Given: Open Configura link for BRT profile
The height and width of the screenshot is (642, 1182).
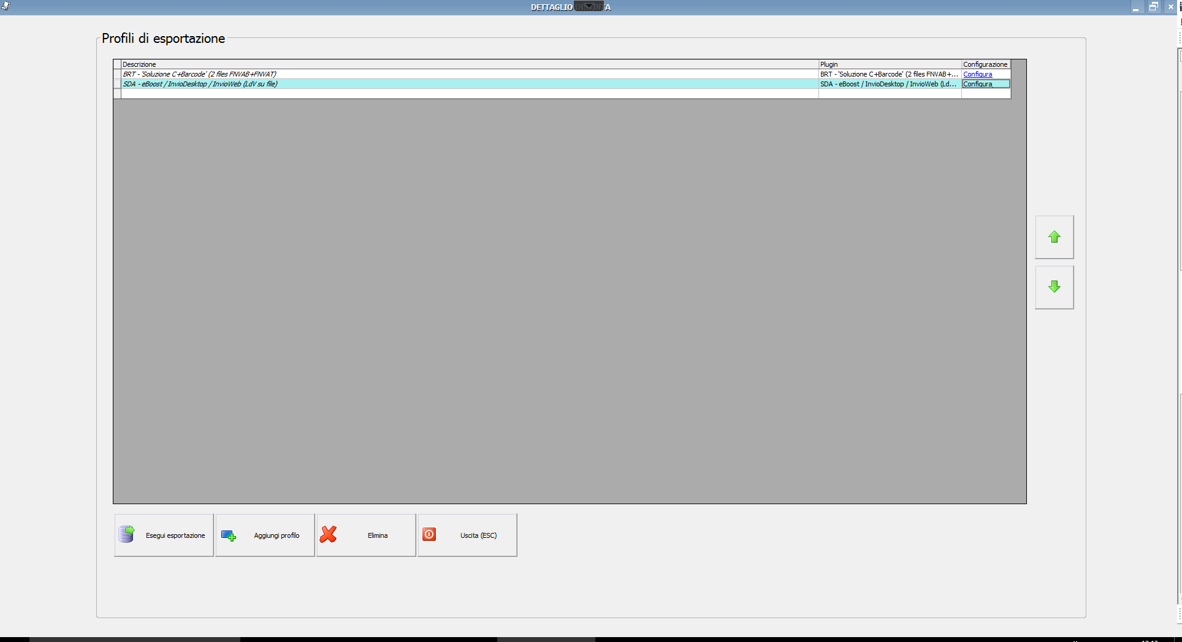Looking at the screenshot, I should [x=977, y=74].
